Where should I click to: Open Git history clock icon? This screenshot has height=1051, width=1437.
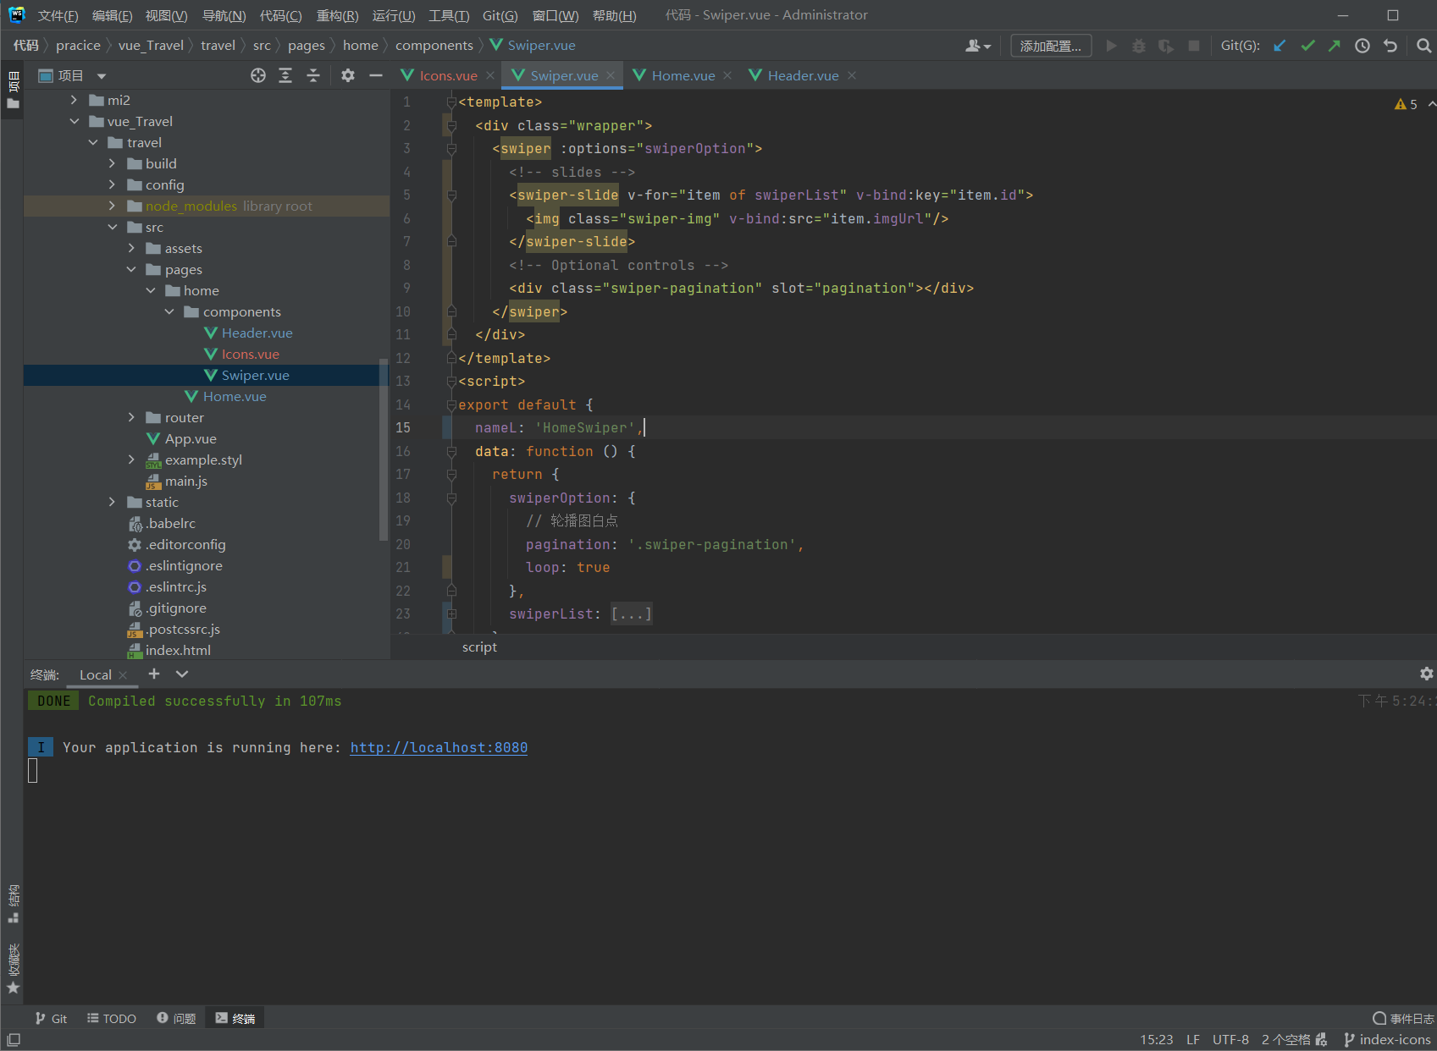click(1362, 46)
